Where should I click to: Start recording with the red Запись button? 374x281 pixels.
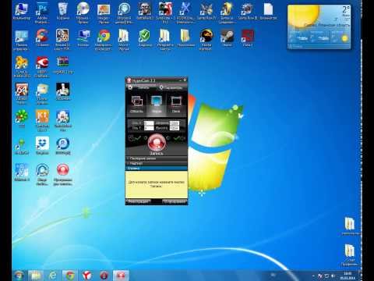pyautogui.click(x=157, y=144)
